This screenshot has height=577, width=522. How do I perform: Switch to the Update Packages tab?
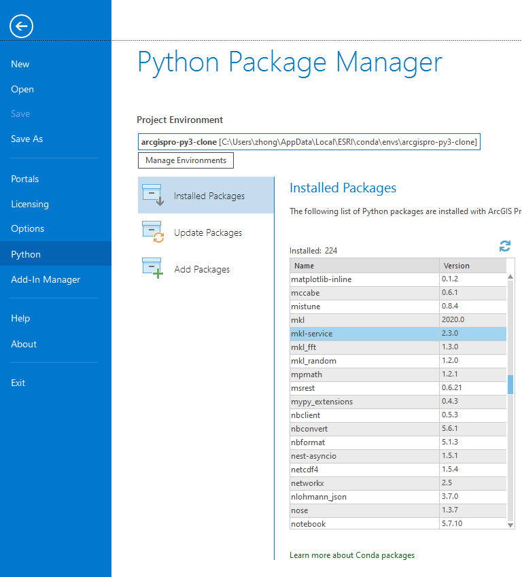[x=207, y=232]
